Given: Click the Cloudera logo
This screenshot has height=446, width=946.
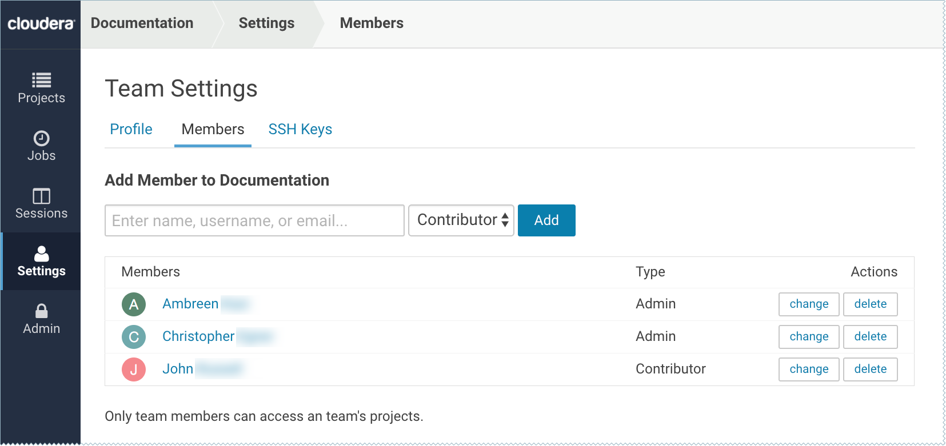Looking at the screenshot, I should pyautogui.click(x=41, y=23).
